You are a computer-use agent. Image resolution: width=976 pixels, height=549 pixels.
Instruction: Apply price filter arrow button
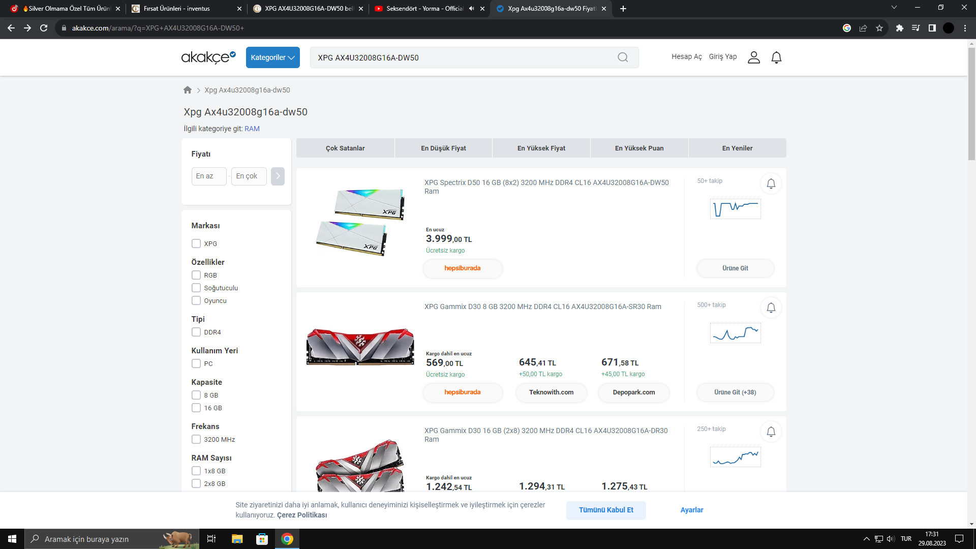[x=278, y=176]
